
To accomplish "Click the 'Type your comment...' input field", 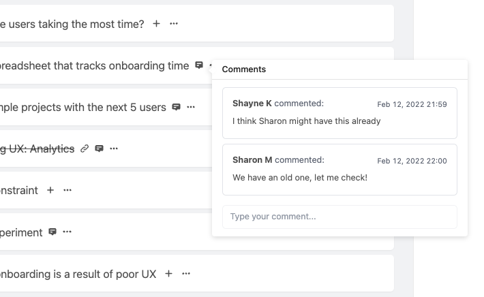I will [339, 217].
